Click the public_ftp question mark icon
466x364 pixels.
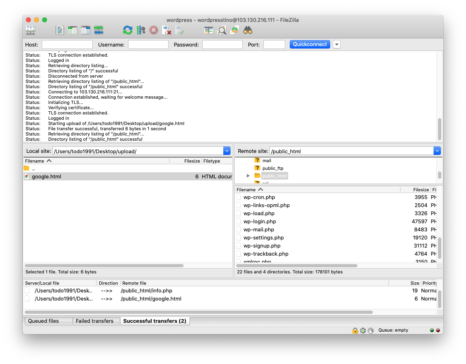257,168
